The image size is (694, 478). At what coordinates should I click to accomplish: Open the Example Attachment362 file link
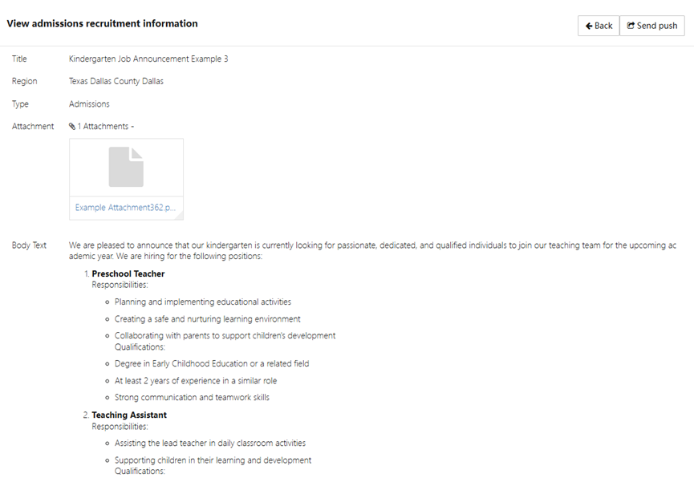point(125,208)
